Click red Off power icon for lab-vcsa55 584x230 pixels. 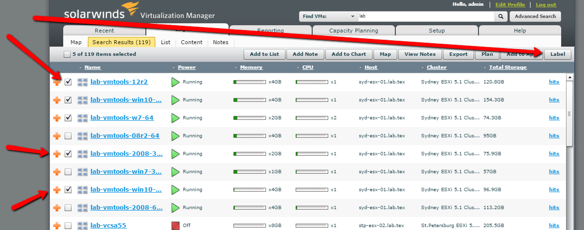point(176,226)
